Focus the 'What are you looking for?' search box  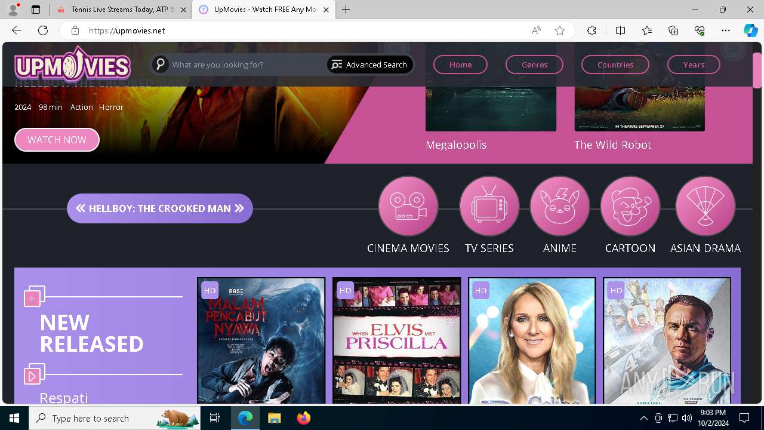point(247,64)
